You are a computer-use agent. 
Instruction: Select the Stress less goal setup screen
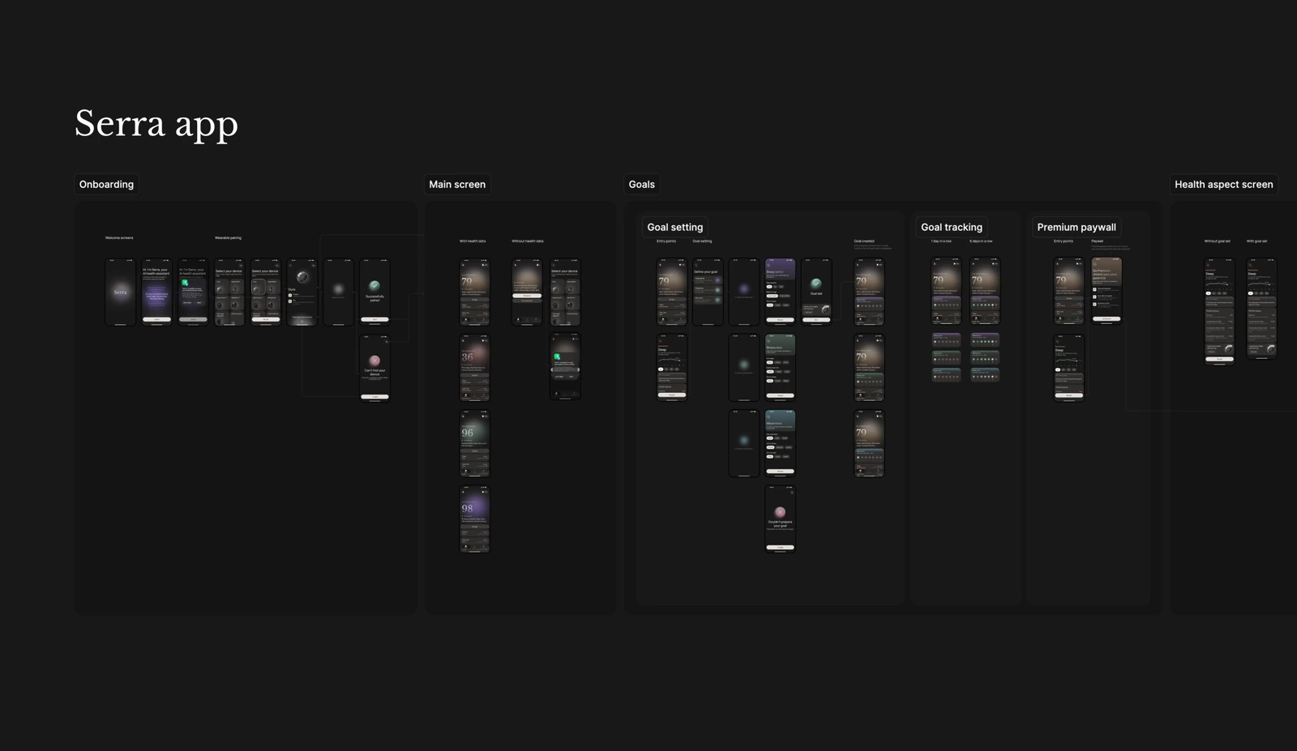pos(780,368)
